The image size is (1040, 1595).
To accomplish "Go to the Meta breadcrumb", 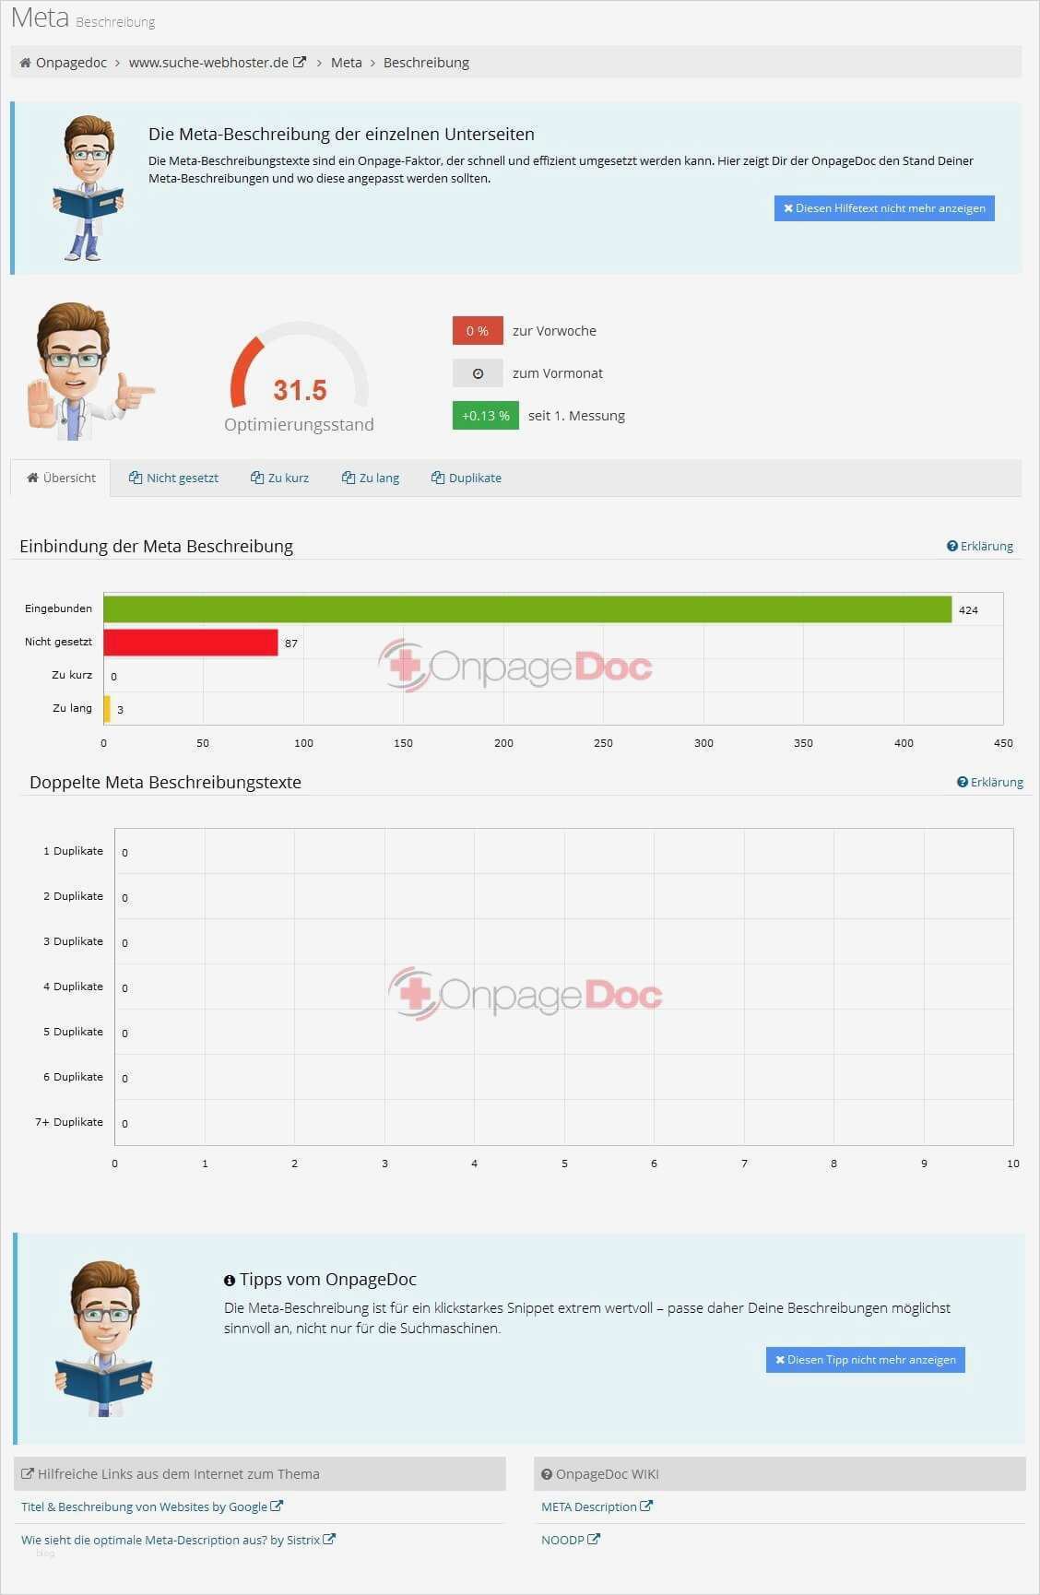I will [347, 63].
